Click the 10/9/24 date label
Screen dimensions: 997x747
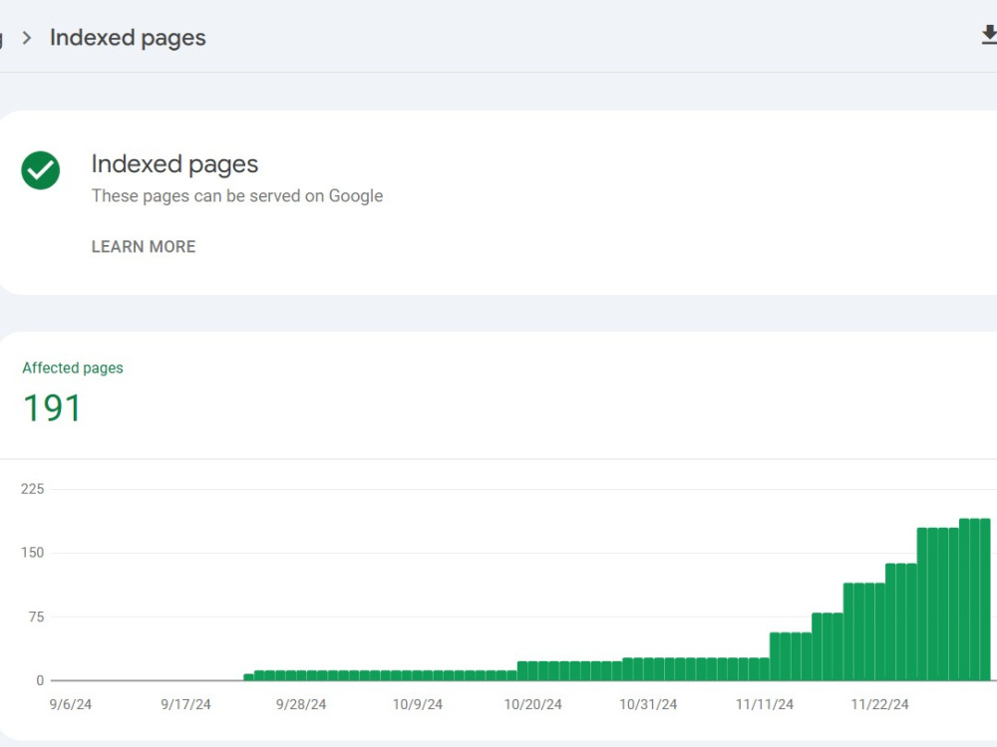tap(418, 704)
